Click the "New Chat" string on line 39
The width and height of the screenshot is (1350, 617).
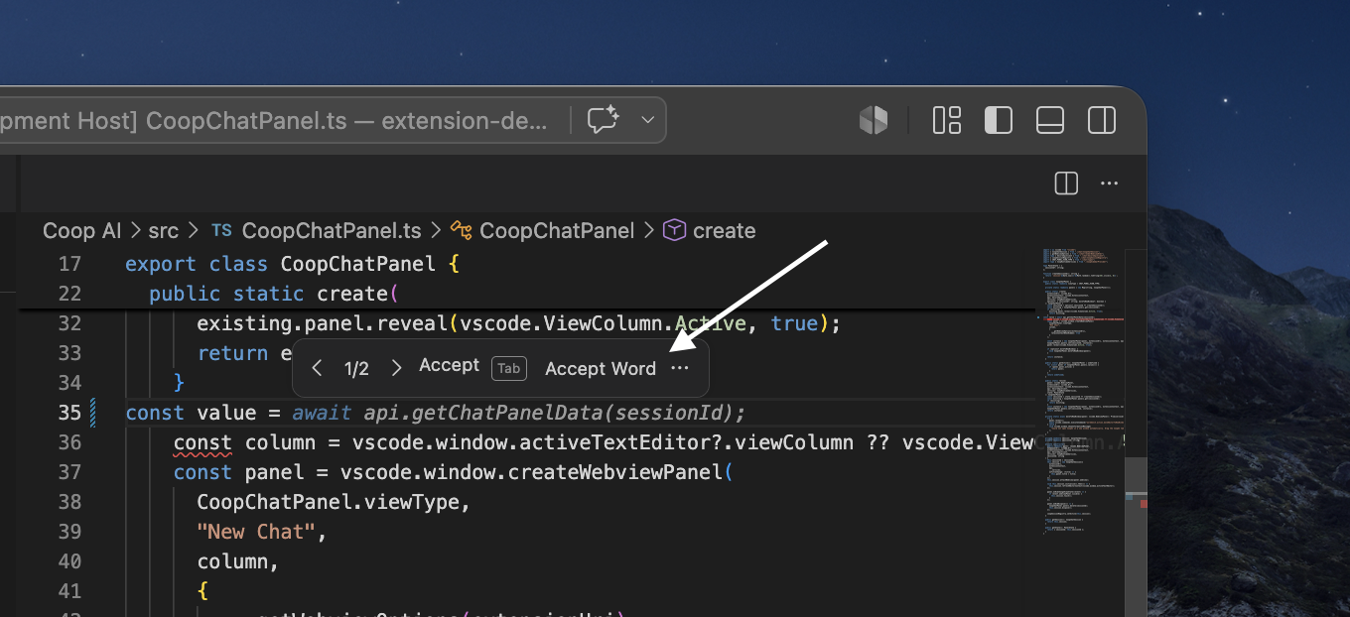pyautogui.click(x=256, y=532)
